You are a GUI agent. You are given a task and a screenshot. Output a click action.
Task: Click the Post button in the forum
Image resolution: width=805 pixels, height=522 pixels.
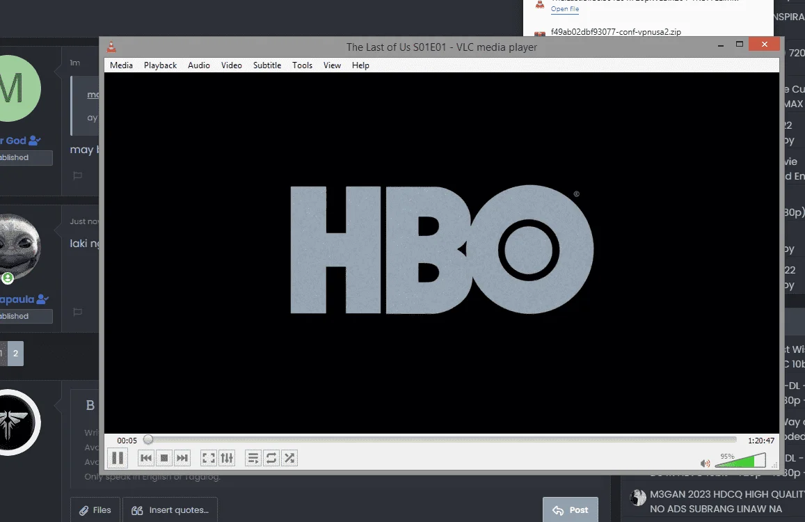[x=571, y=509]
